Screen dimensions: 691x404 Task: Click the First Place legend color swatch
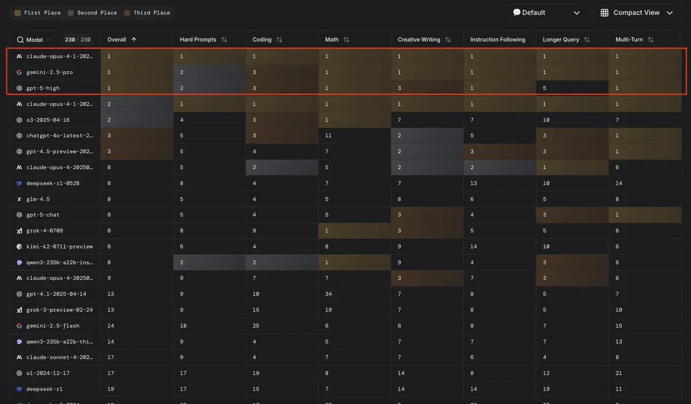click(18, 13)
